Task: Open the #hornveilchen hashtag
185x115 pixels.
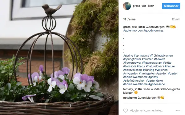Action: (132, 70)
